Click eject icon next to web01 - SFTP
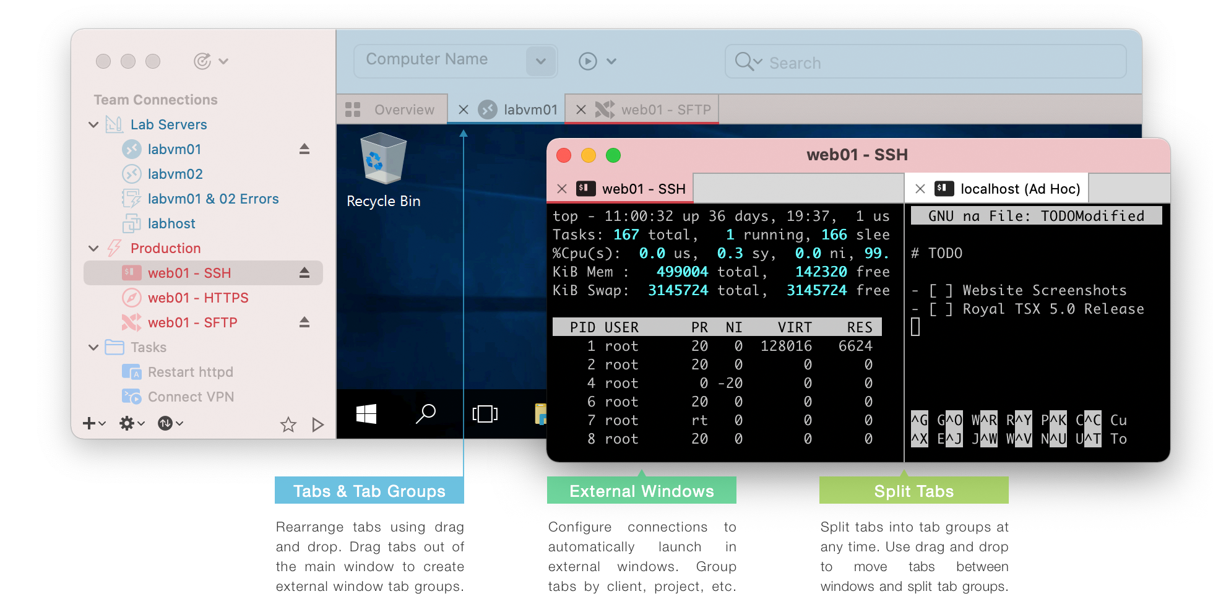The height and width of the screenshot is (594, 1213). click(x=304, y=322)
